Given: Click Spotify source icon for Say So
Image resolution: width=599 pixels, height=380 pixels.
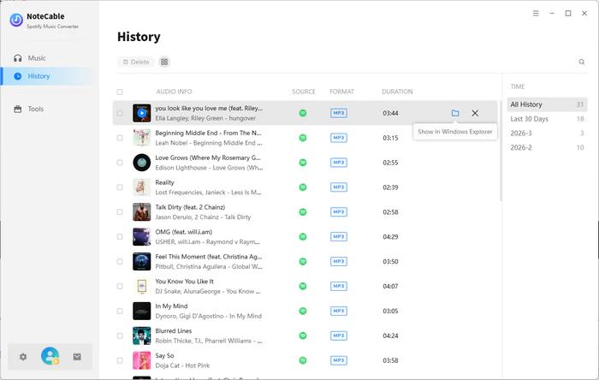Looking at the screenshot, I should click(x=303, y=360).
